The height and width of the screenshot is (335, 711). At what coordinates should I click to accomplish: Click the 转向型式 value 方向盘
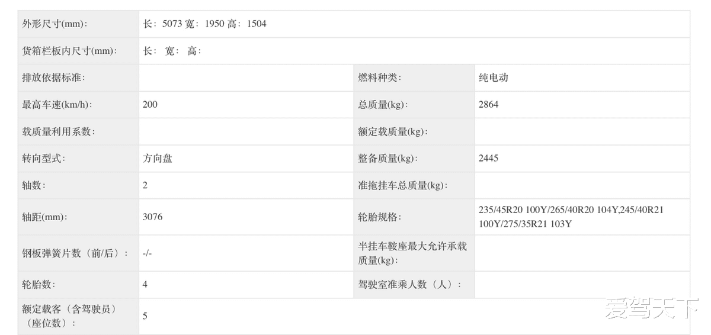click(158, 159)
